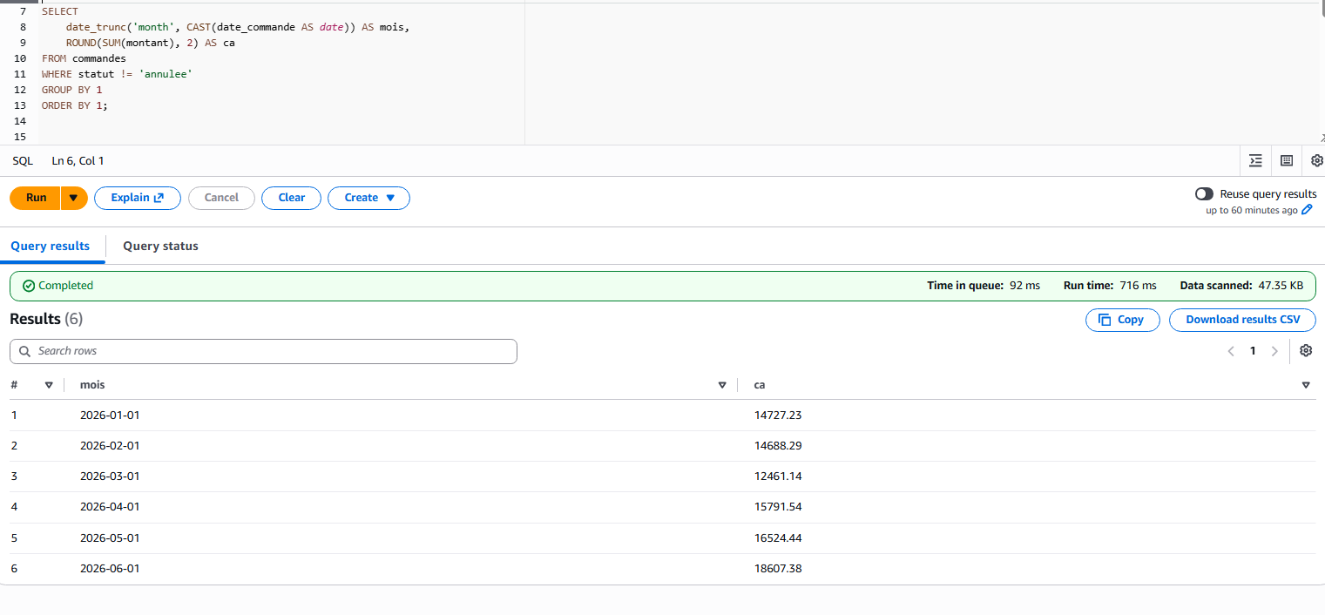Click the SQL language label in status bar
Image resolution: width=1325 pixels, height=615 pixels.
point(23,161)
